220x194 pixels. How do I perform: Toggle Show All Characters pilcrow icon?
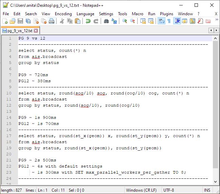pos(169,21)
